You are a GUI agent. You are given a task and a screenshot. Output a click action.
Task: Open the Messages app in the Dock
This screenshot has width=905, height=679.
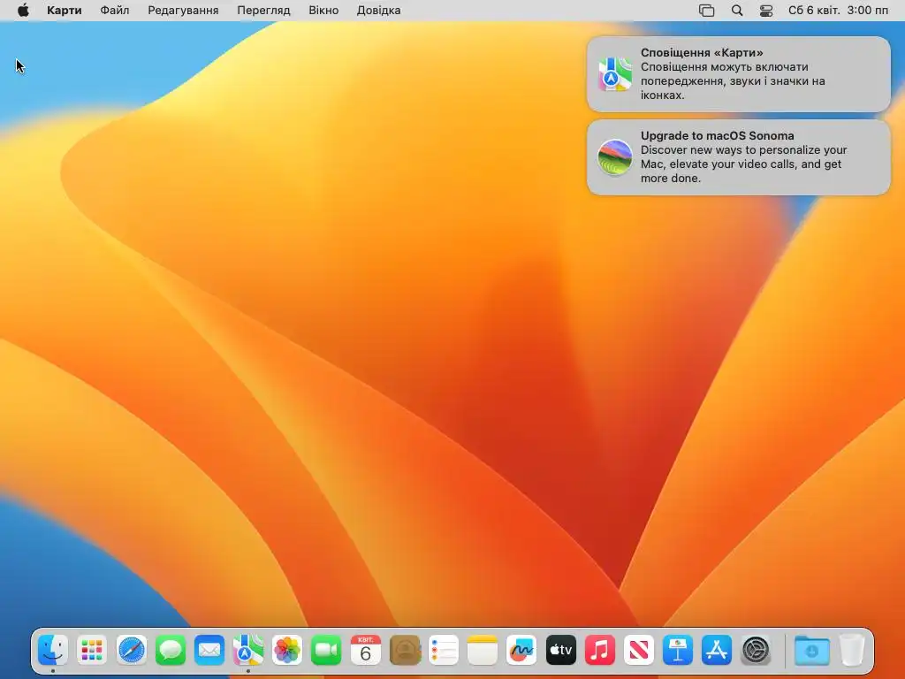pyautogui.click(x=171, y=650)
